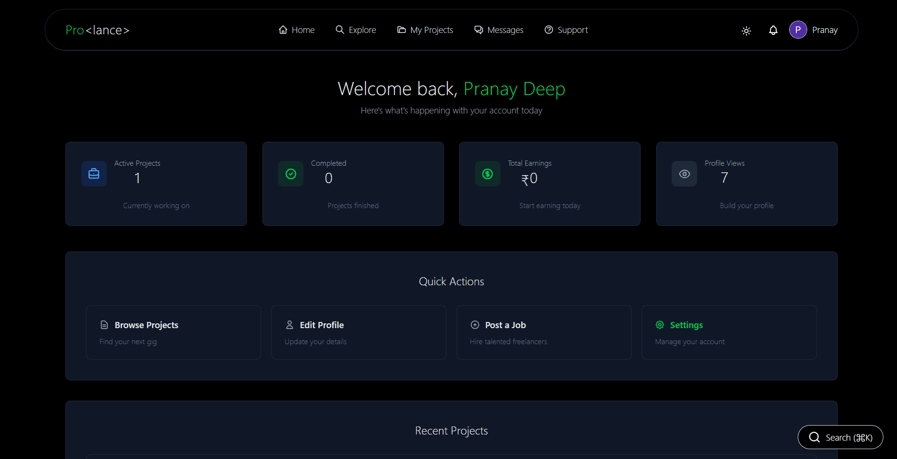Click the Post a Job card
897x459 pixels.
(x=544, y=332)
